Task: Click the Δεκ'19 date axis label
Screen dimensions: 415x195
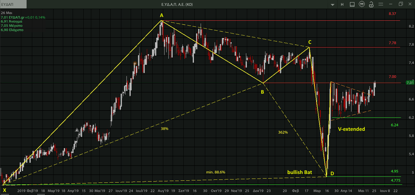Action: pyautogui.click(x=258, y=190)
